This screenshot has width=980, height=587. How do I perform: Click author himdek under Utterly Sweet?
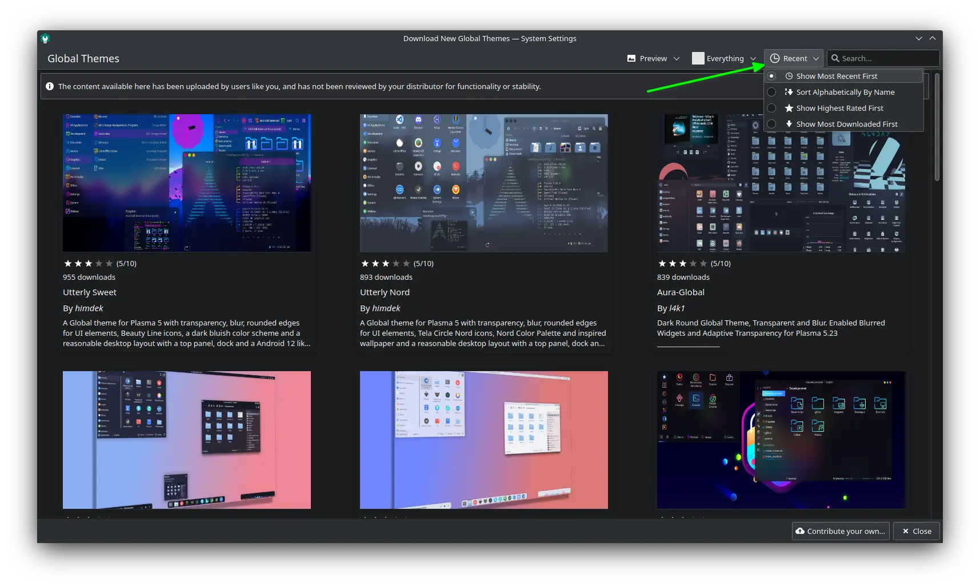89,308
